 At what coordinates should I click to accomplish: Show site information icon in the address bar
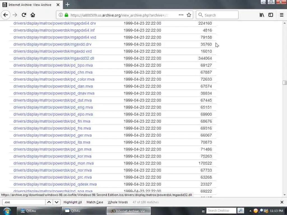[x=61, y=15]
